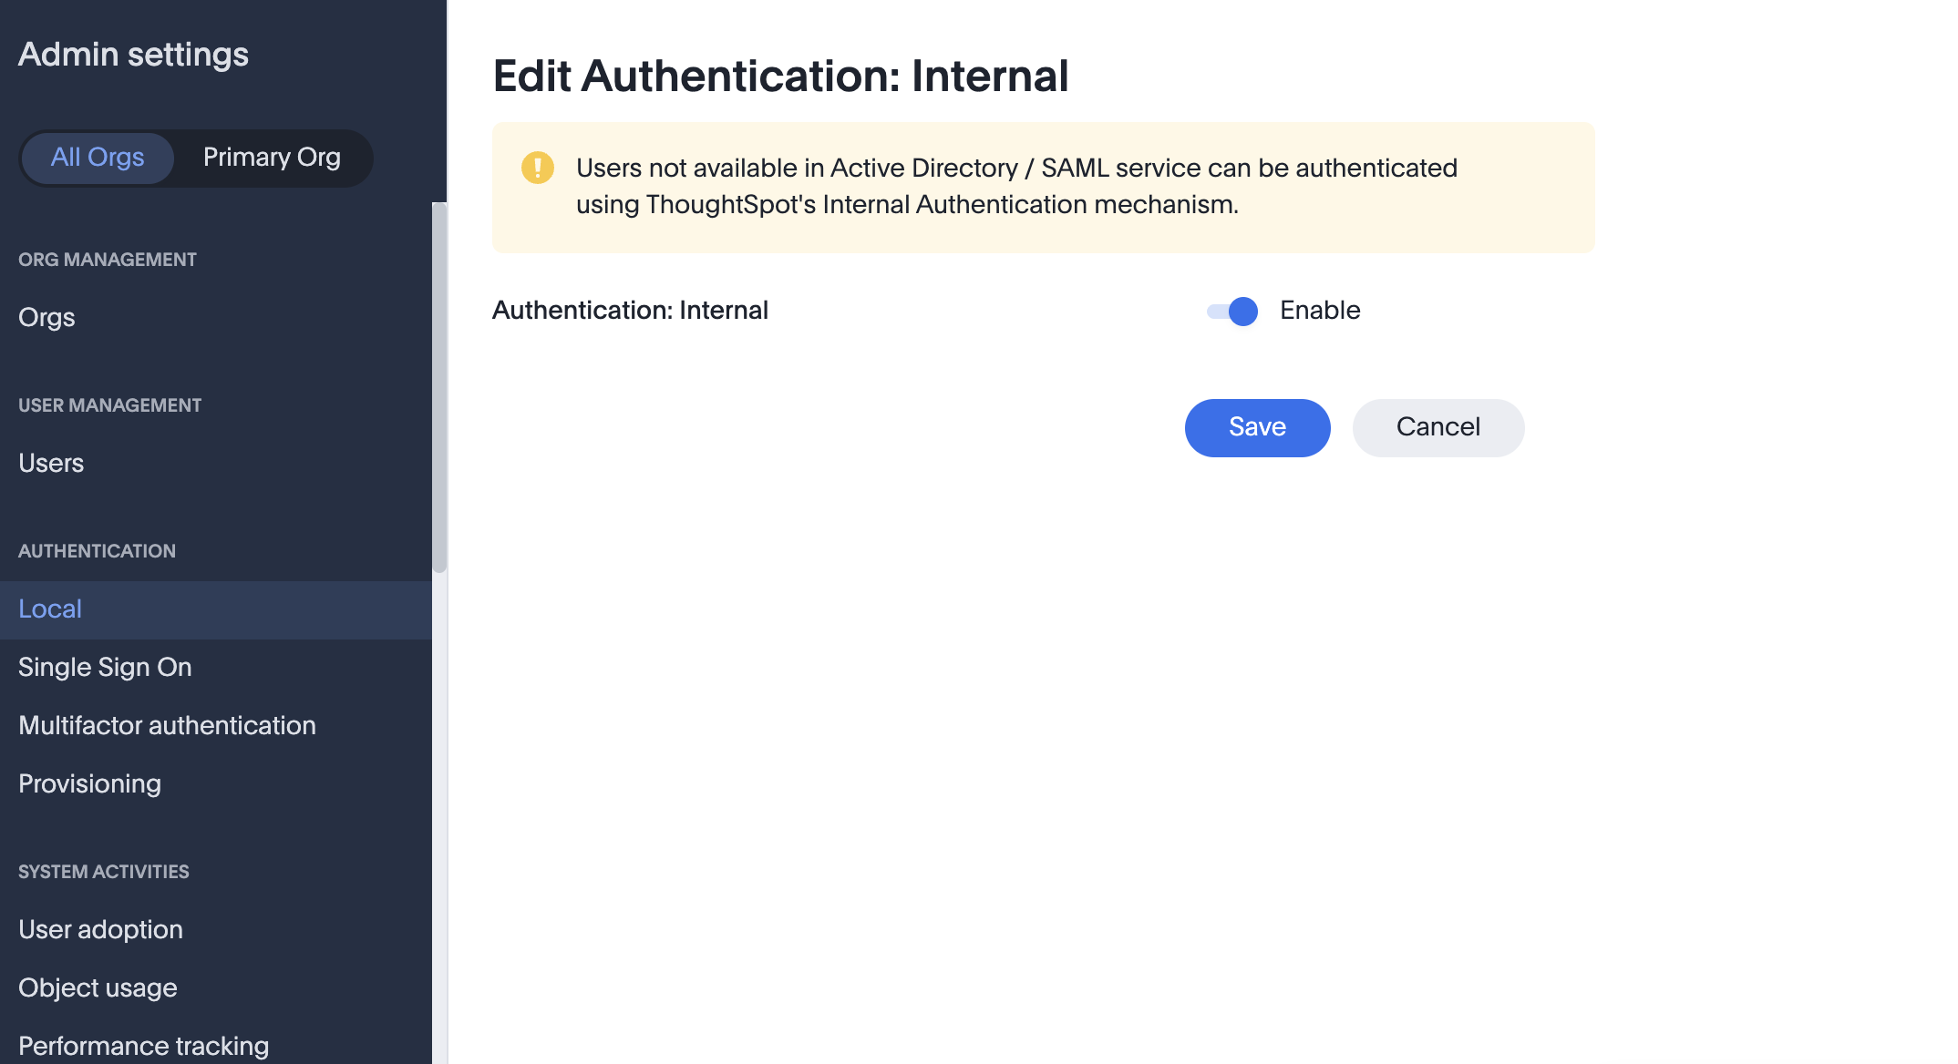The image size is (1958, 1064).
Task: Open the Provisioning settings
Action: coord(89,783)
